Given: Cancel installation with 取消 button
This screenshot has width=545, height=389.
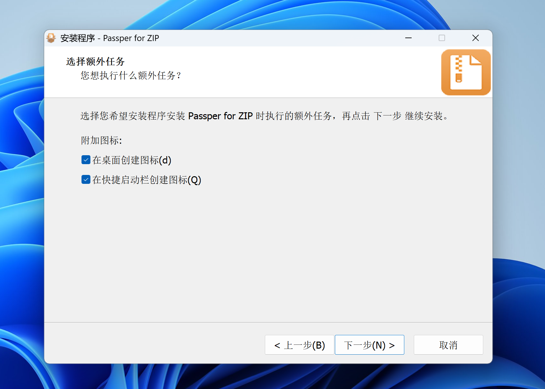Looking at the screenshot, I should pos(448,345).
